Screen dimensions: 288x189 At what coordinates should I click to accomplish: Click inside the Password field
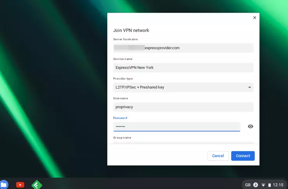click(x=177, y=126)
